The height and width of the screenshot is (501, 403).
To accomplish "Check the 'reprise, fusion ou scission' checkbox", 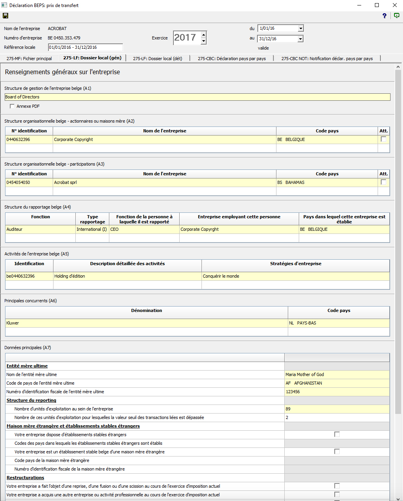I will point(337,486).
